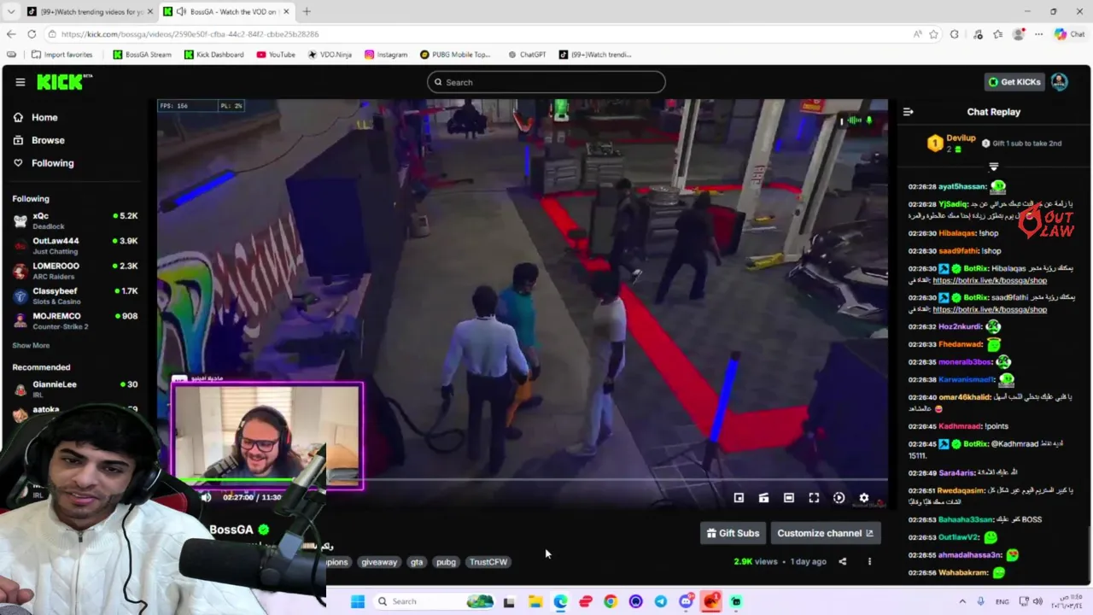Open the Edge Favorites list icon

997,34
